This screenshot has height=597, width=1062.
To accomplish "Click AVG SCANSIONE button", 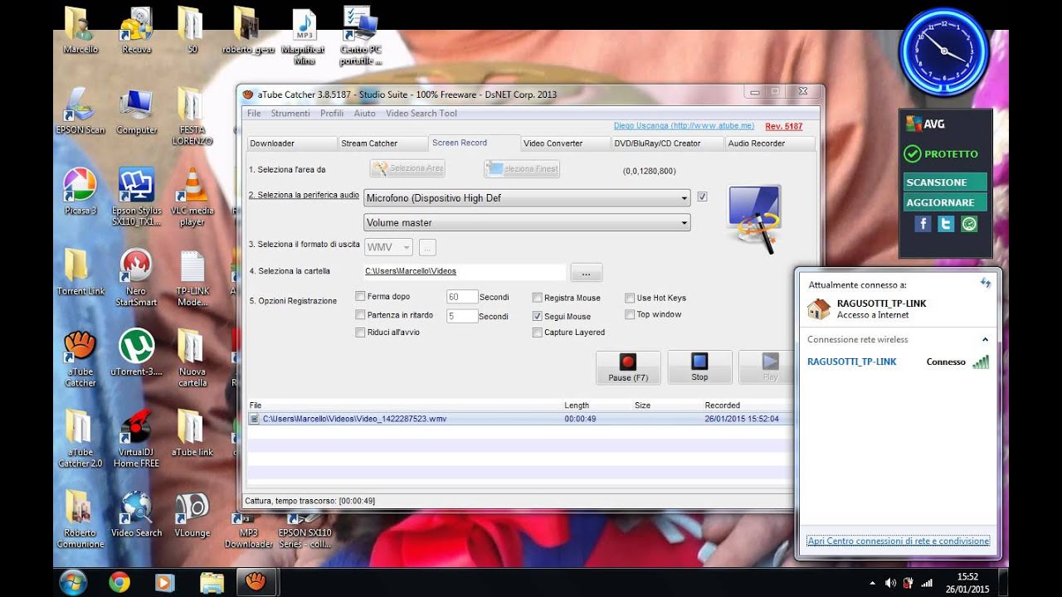I will 945,182.
